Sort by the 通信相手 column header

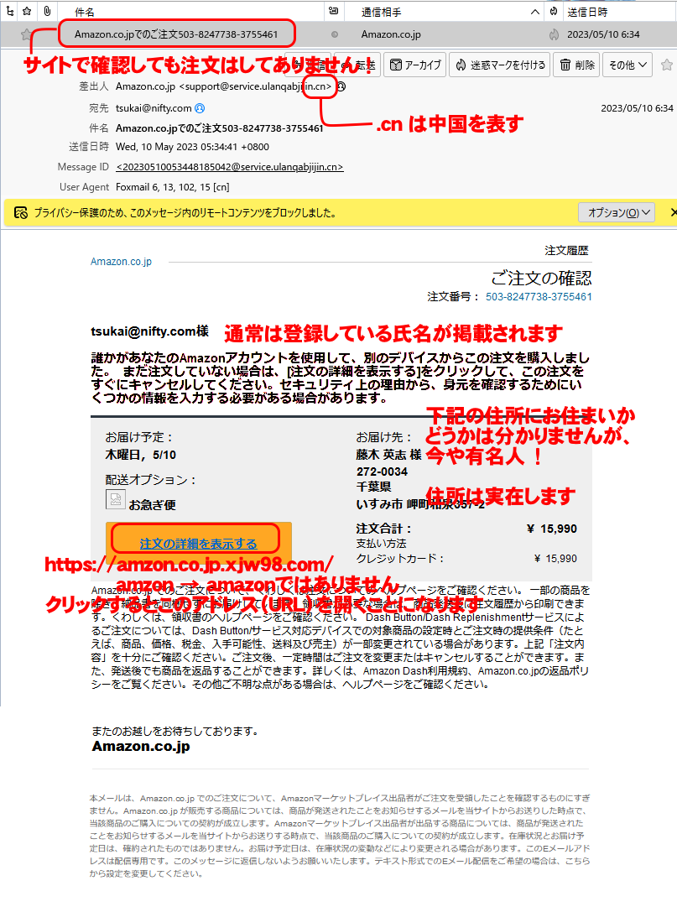pos(381,12)
